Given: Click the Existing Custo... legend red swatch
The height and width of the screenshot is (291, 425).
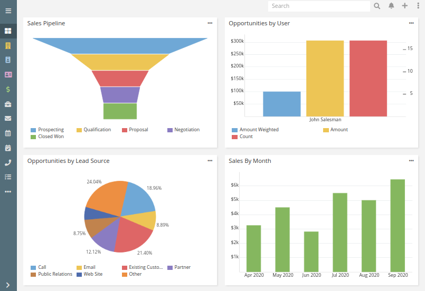Looking at the screenshot, I should [125, 268].
